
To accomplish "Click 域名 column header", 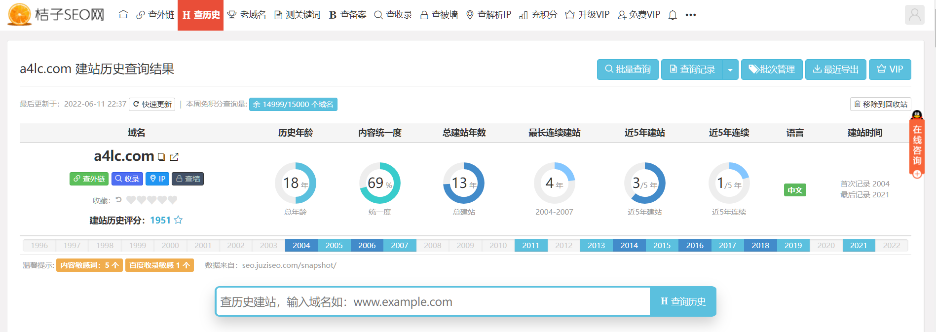I will (x=136, y=133).
